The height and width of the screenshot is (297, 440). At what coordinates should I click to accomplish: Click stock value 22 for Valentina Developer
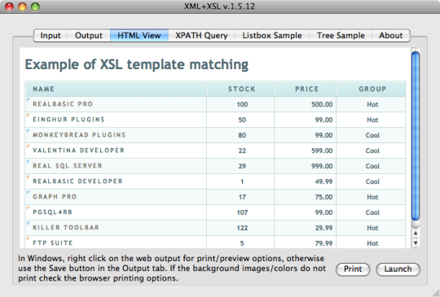(x=242, y=151)
